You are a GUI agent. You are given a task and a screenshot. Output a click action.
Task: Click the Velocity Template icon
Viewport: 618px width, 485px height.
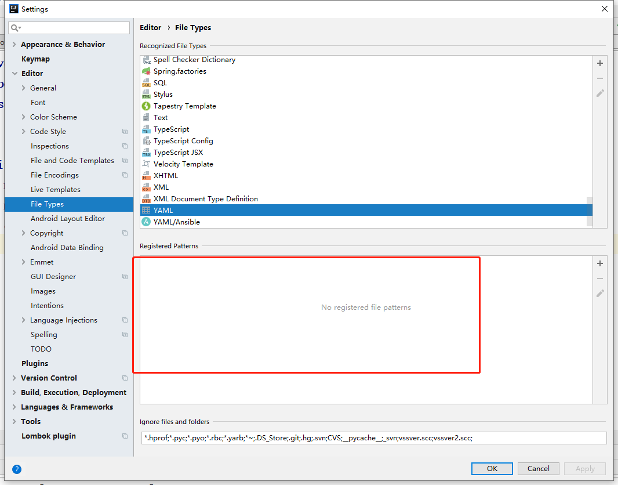tap(146, 164)
